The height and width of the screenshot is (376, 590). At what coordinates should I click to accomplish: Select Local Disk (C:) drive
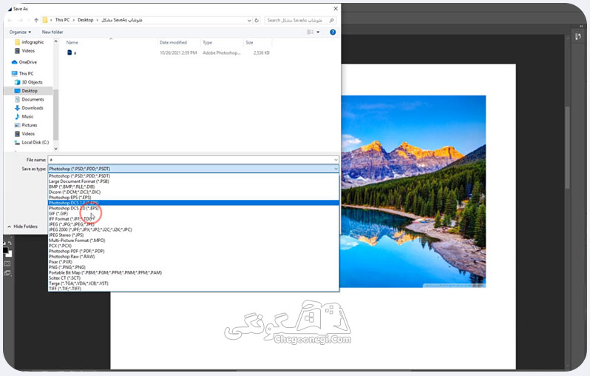32,142
